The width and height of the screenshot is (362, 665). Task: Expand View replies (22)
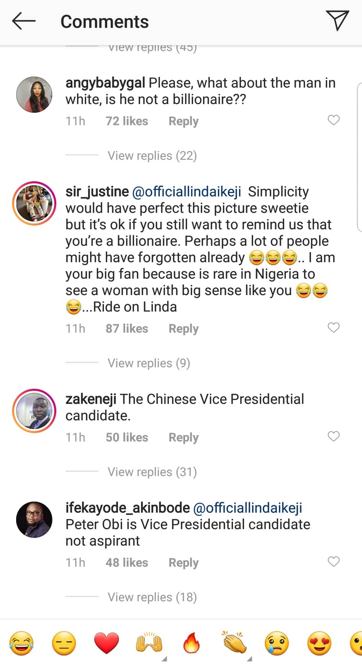pyautogui.click(x=152, y=156)
